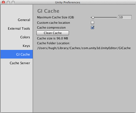The width and height of the screenshot is (136, 113).
Task: Click the Unity Preferences title bar text
Action: [68, 2]
